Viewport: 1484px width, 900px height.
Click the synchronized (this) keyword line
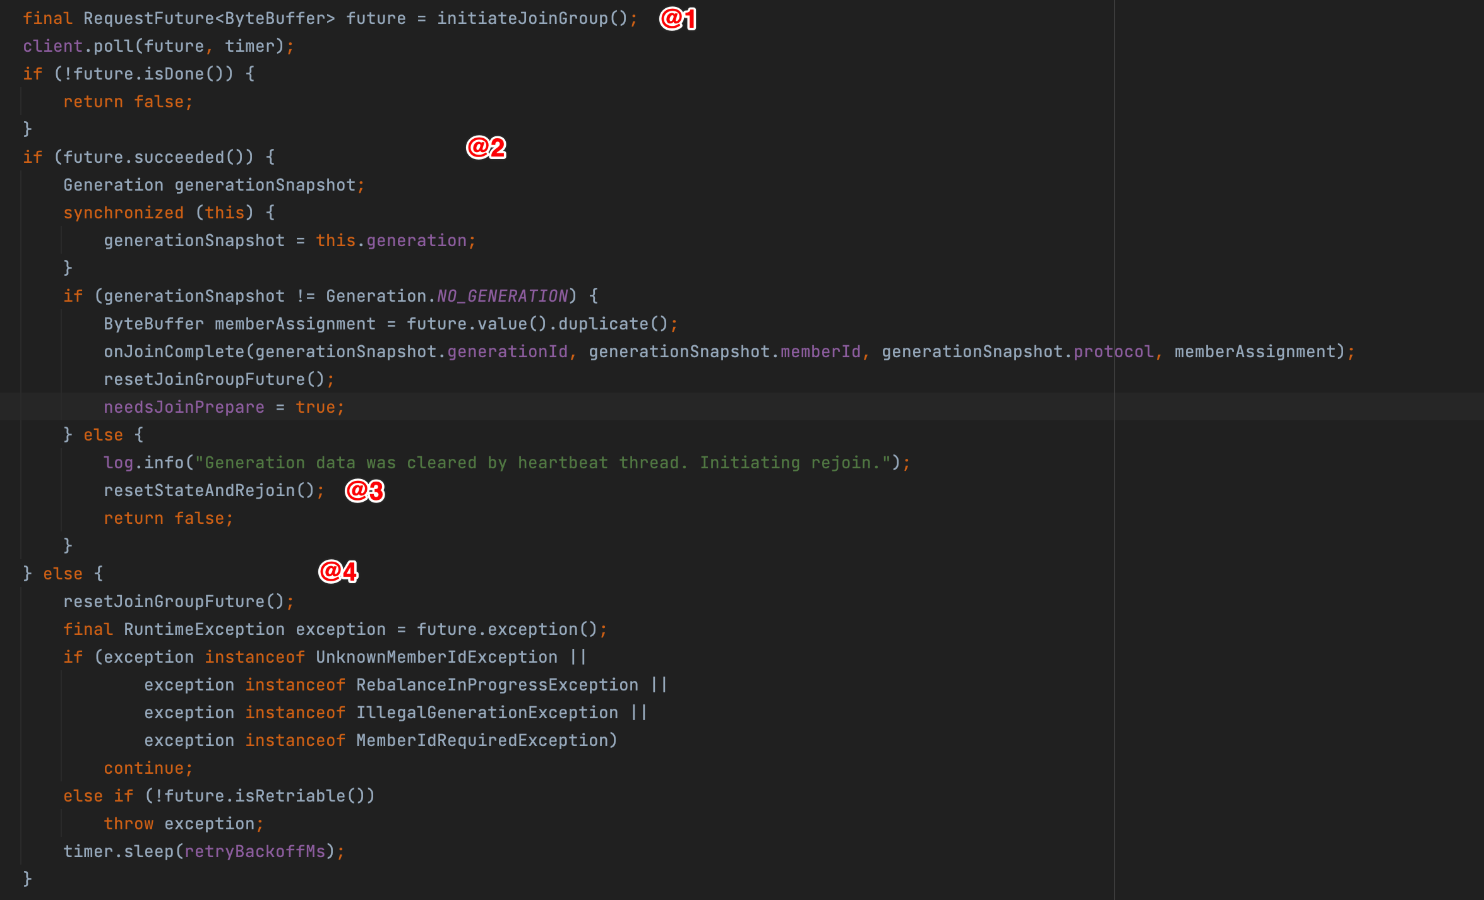click(x=123, y=213)
